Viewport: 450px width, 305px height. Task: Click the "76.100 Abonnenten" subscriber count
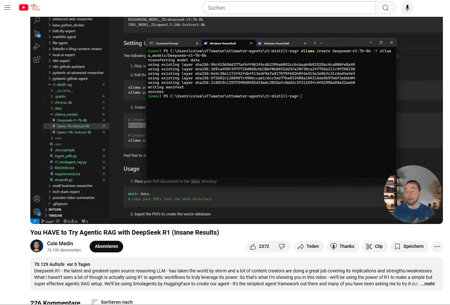(x=64, y=250)
